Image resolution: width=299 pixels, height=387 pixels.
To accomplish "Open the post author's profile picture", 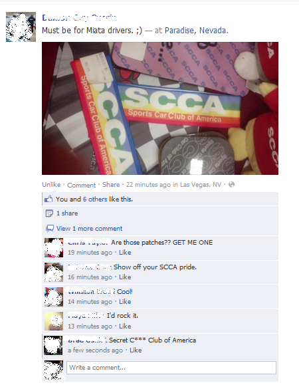I will coord(21,27).
